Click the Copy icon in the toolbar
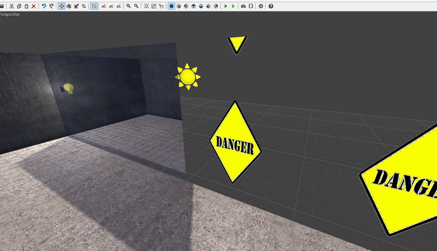This screenshot has width=437, height=251. [x=19, y=6]
